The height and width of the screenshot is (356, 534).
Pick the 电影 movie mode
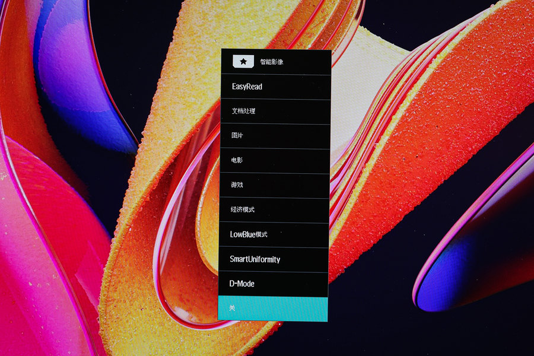click(237, 160)
